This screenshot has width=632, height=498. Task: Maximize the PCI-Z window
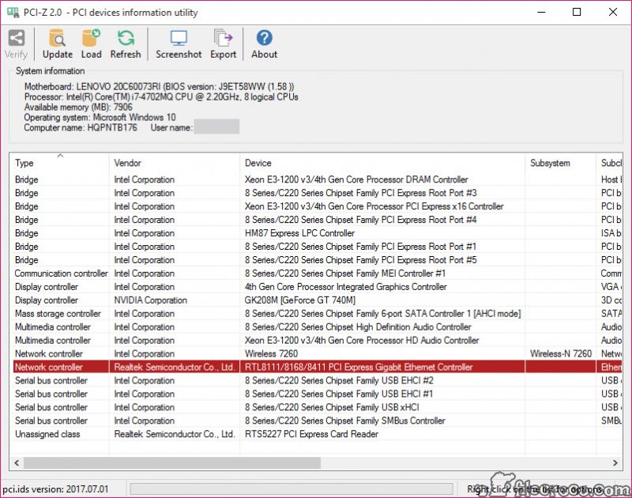click(x=577, y=12)
